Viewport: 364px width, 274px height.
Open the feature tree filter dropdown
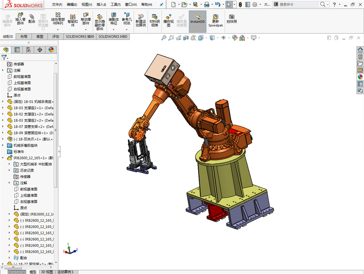(5, 57)
